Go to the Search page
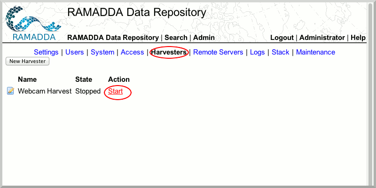 tap(176, 38)
